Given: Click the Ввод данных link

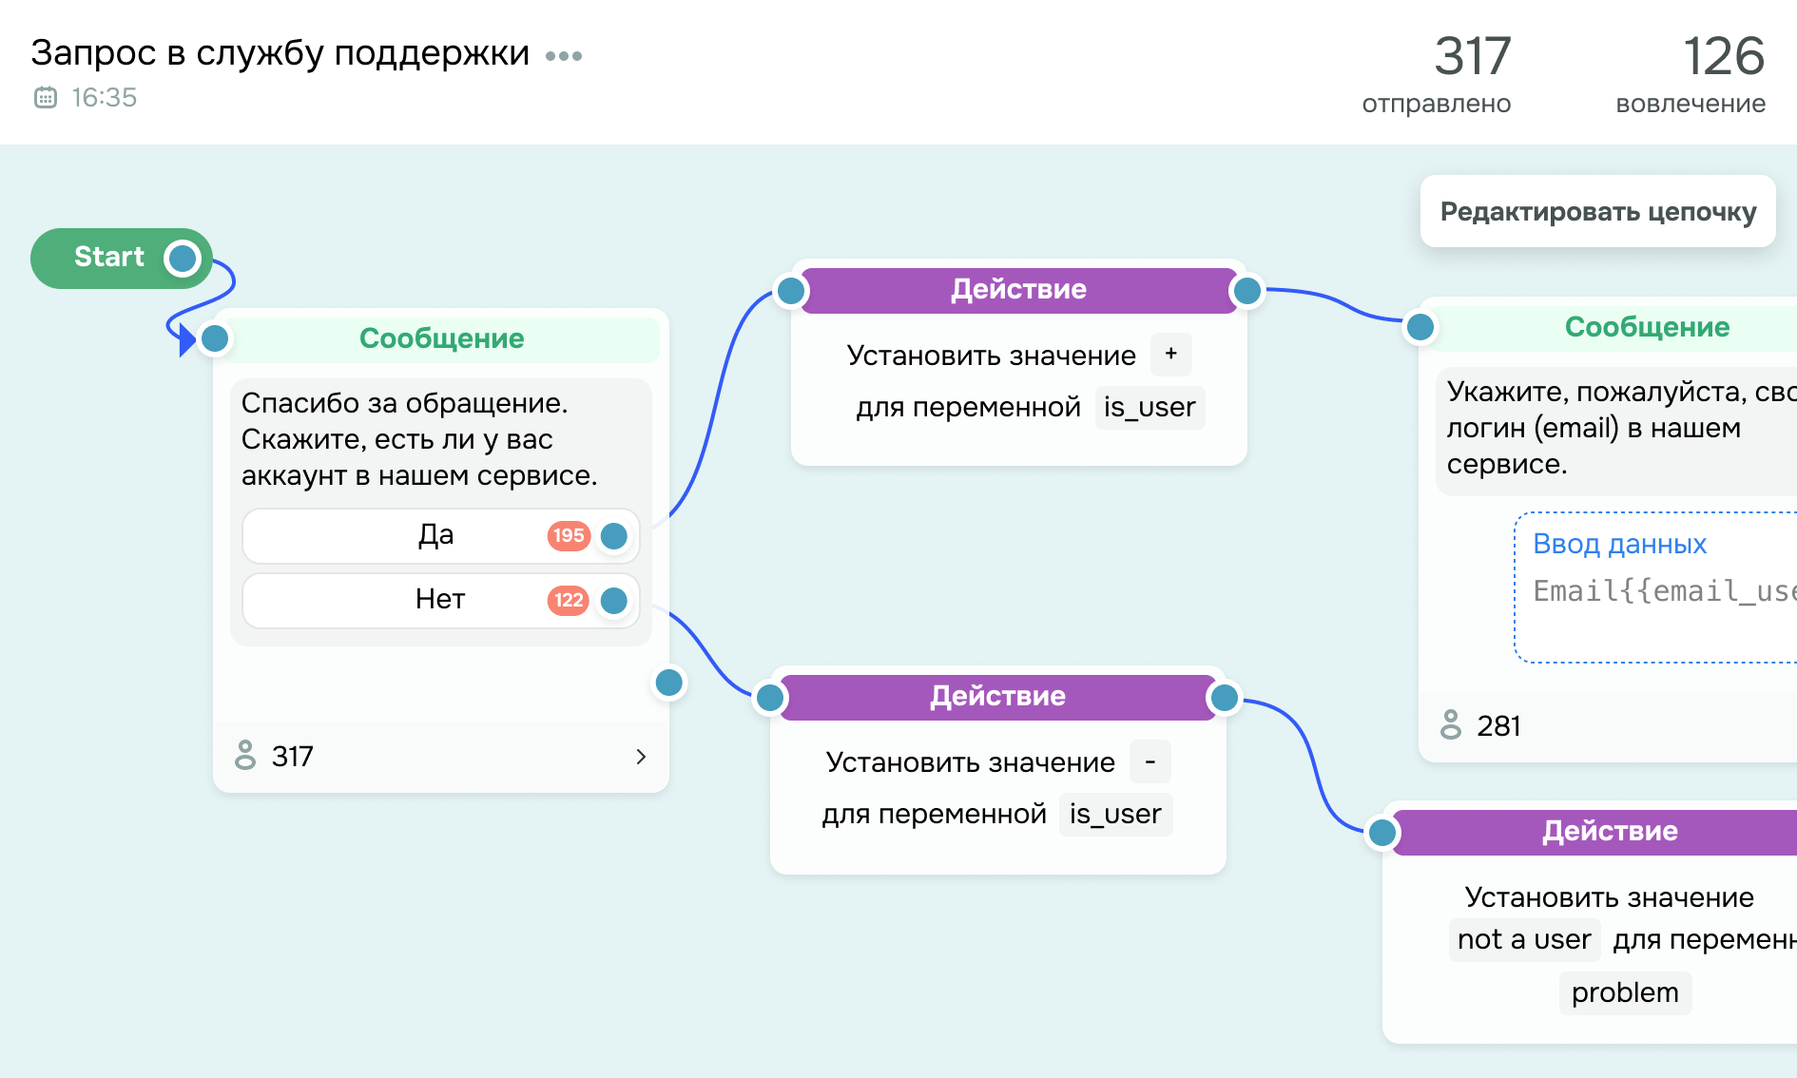Looking at the screenshot, I should [1620, 544].
